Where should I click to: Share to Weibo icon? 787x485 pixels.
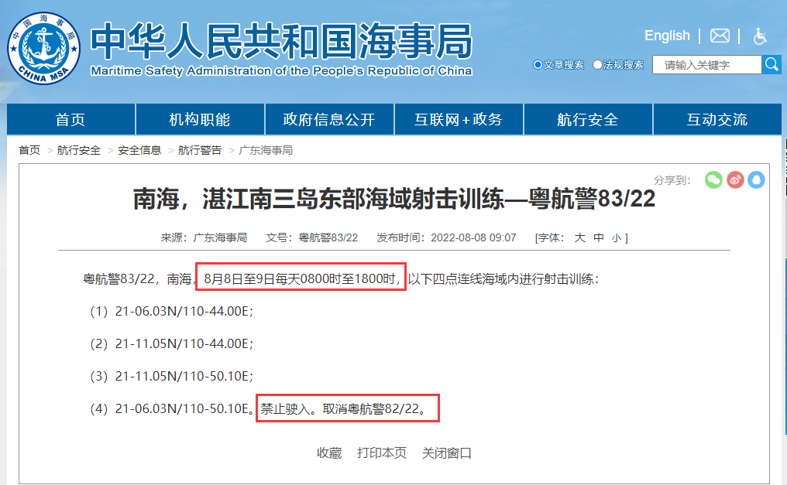tap(735, 179)
